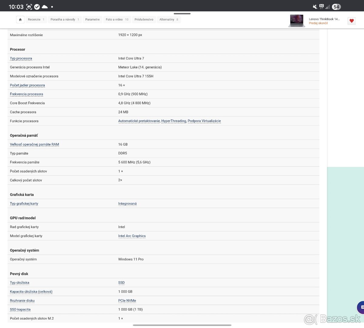Image resolution: width=364 pixels, height=328 pixels.
Task: Click Veľkosť operačnej pamäte RAM link
Action: [34, 145]
